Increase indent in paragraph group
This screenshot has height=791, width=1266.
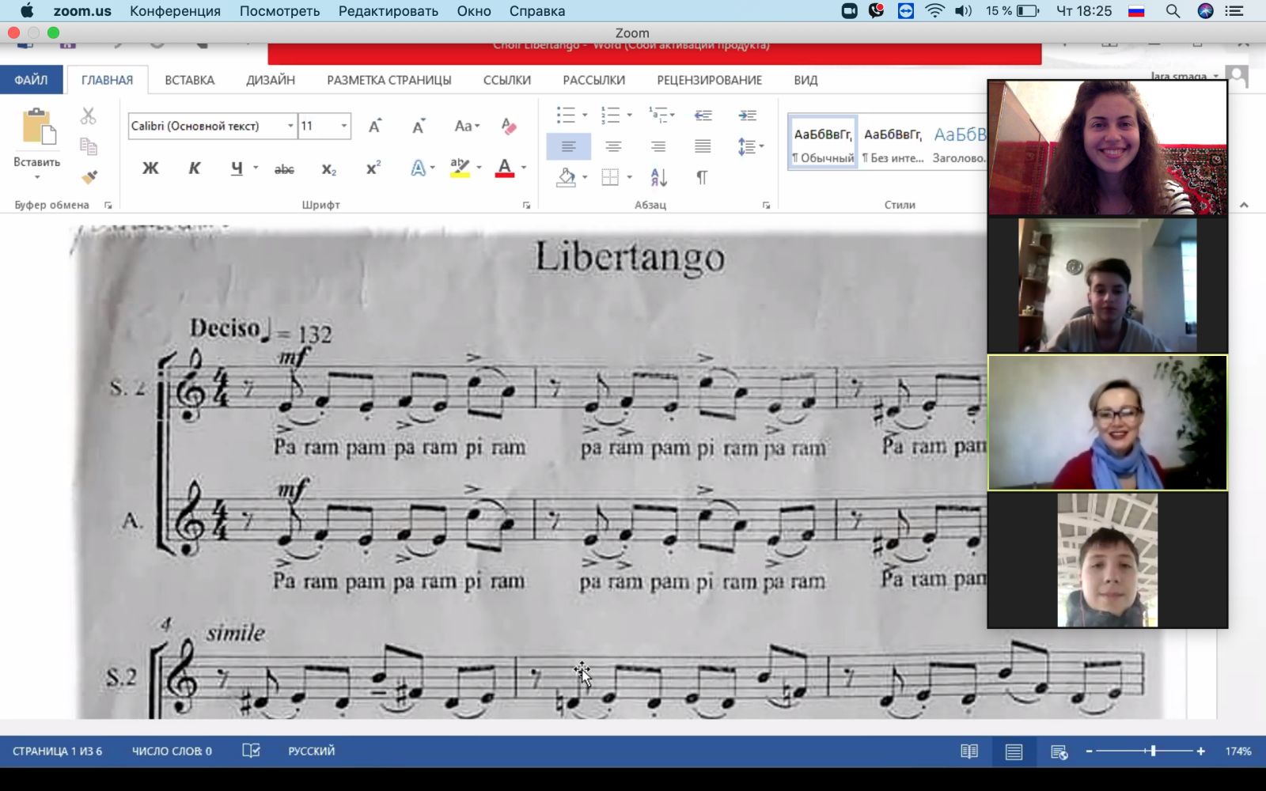pos(747,115)
